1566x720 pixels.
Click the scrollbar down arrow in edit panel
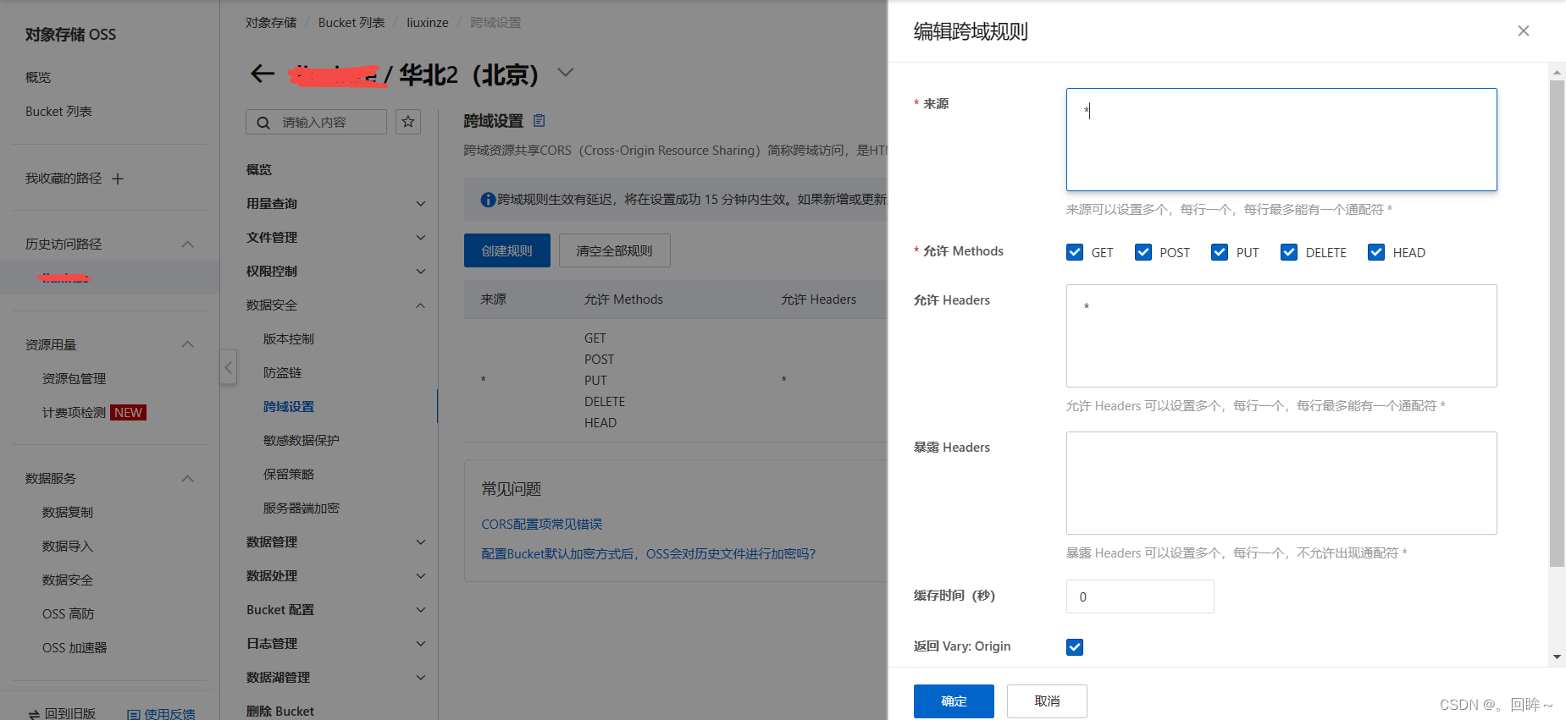[1557, 657]
